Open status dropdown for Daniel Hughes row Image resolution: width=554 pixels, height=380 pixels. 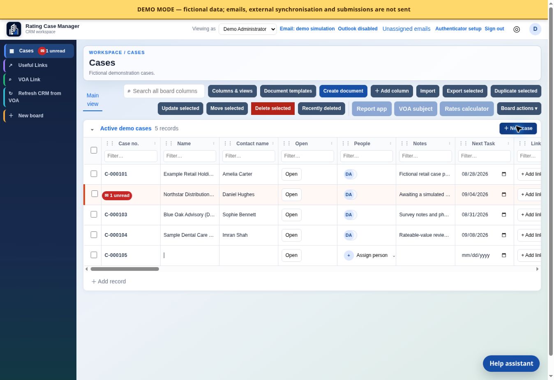[291, 195]
